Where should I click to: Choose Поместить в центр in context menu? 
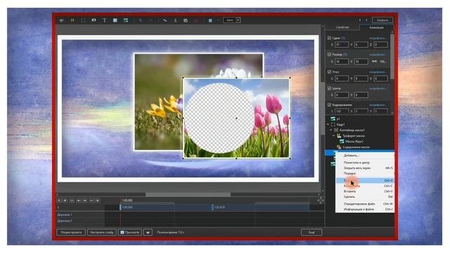click(x=365, y=162)
